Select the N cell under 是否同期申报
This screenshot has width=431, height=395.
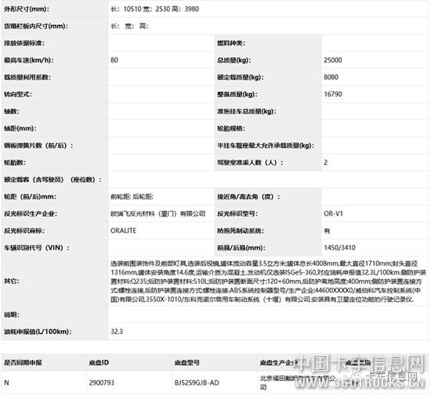(6, 382)
